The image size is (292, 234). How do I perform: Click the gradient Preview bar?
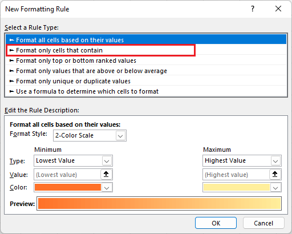click(159, 204)
